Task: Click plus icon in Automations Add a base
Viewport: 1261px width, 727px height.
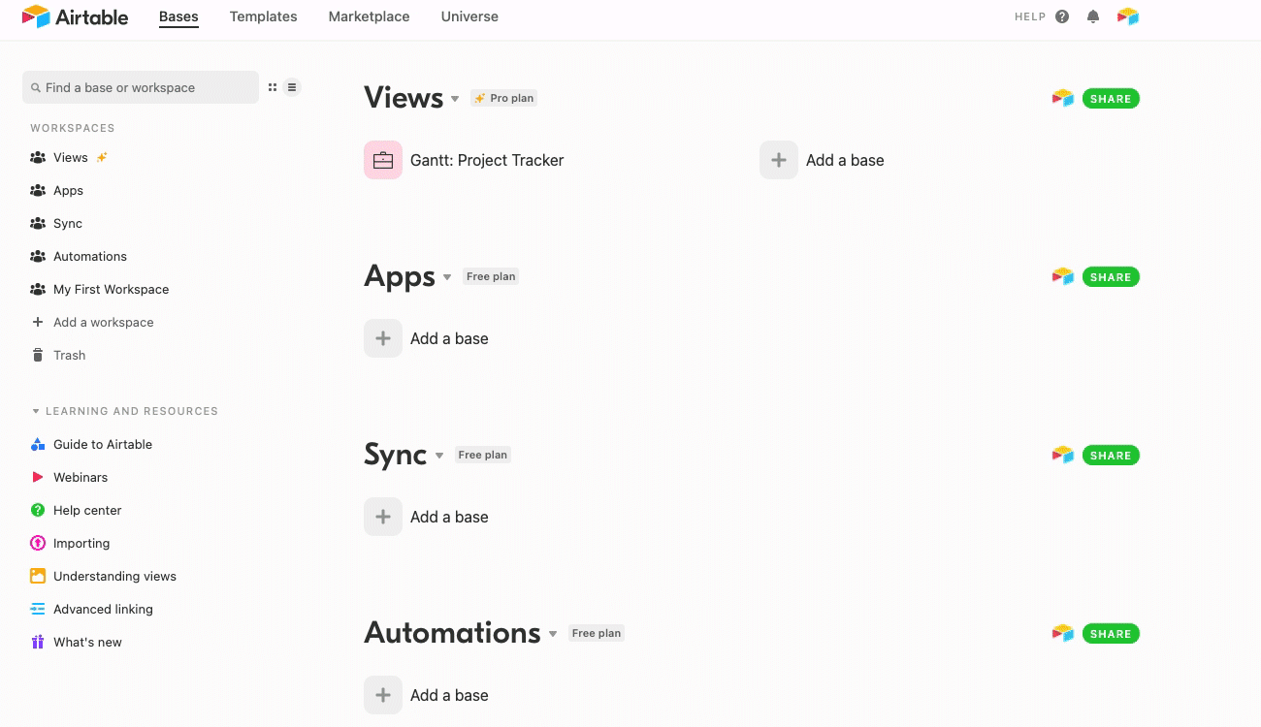Action: pyautogui.click(x=383, y=695)
